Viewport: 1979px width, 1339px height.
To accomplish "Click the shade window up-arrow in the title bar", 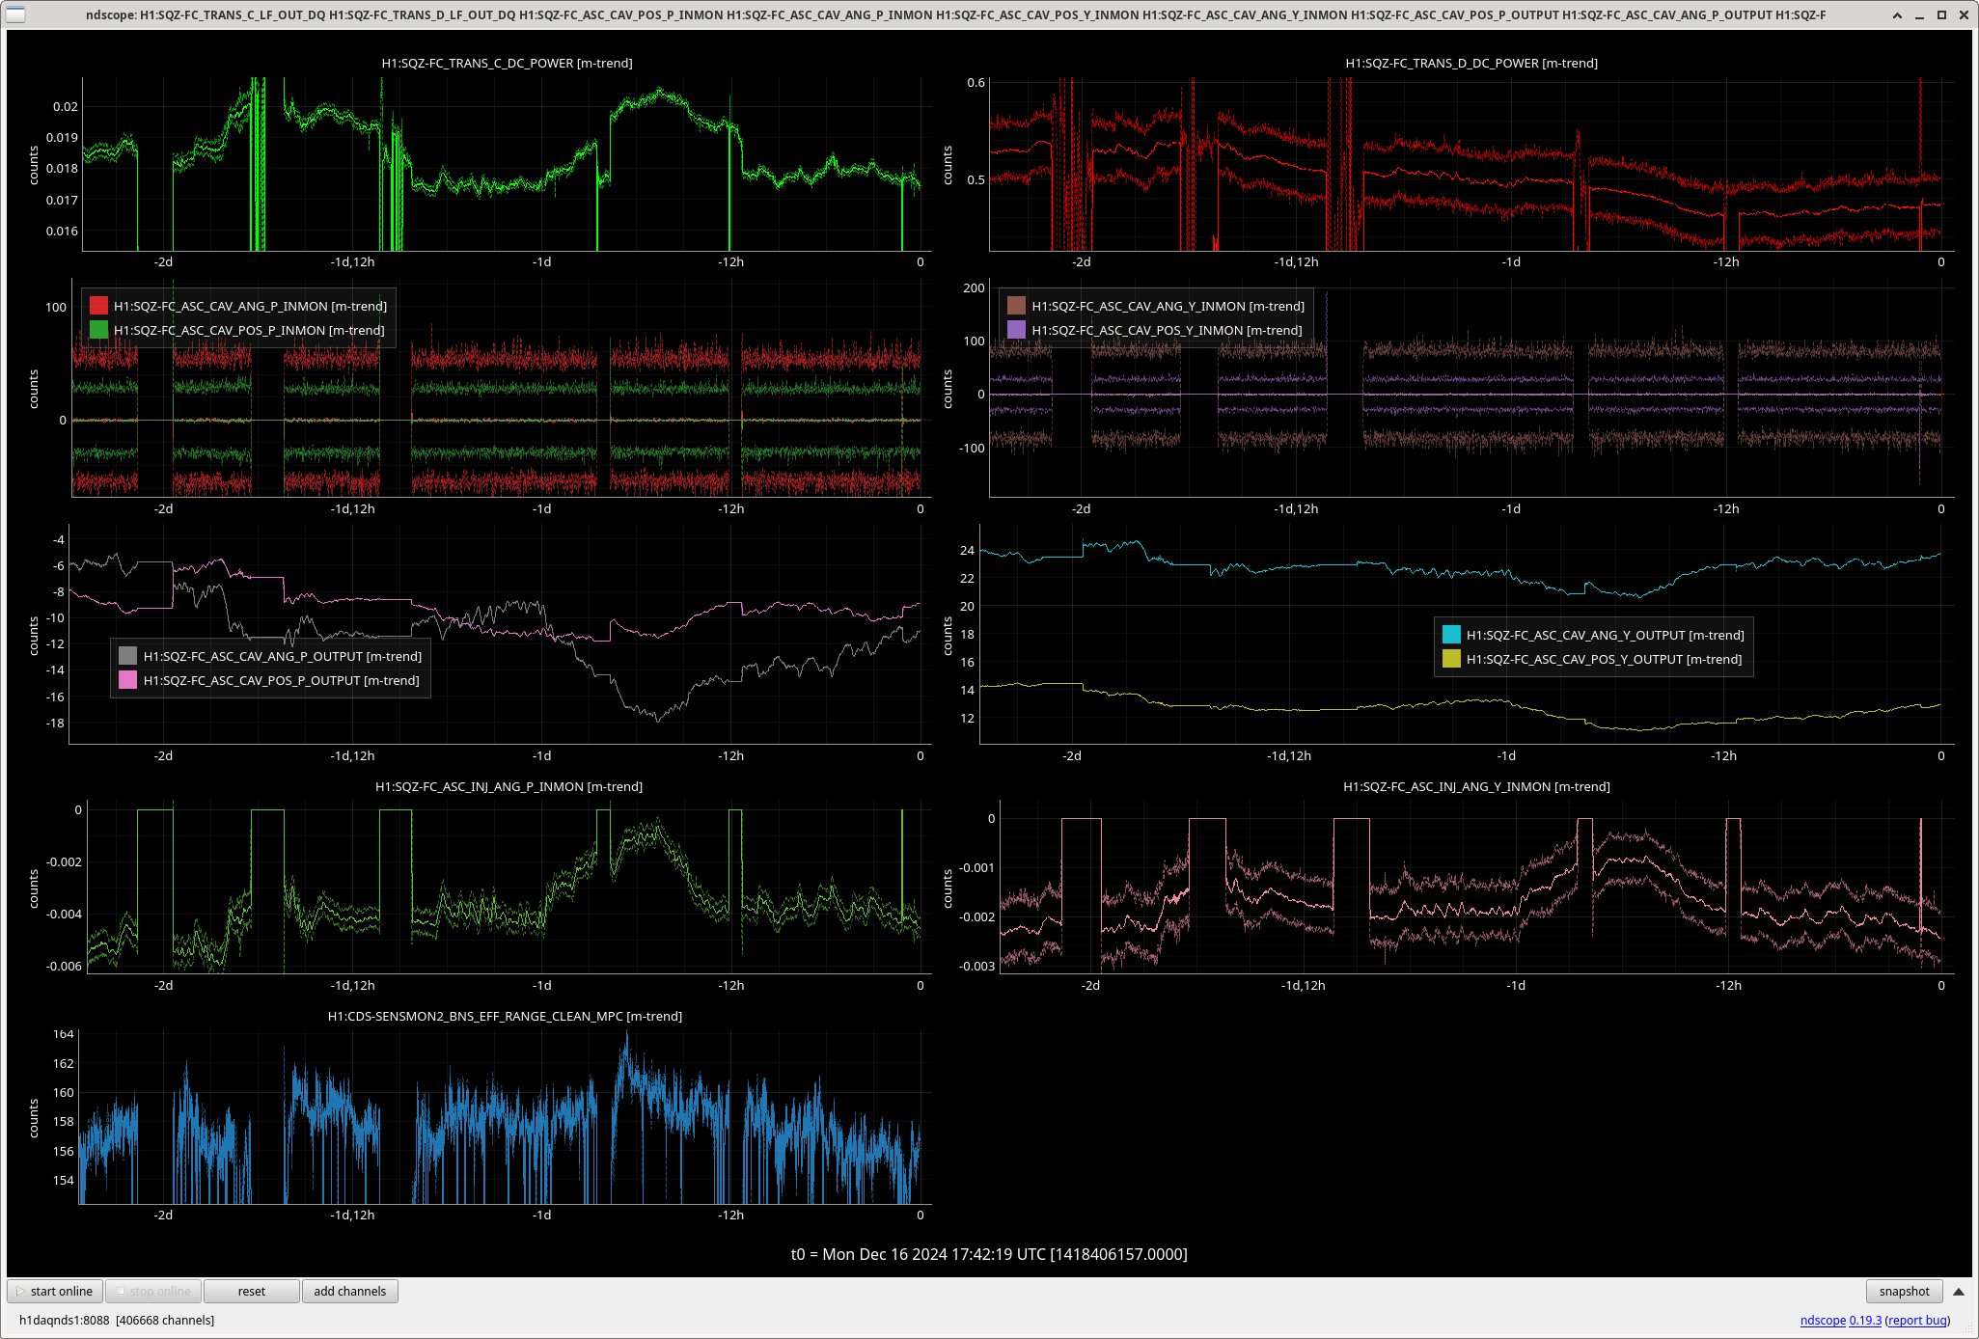I will pos(1897,14).
